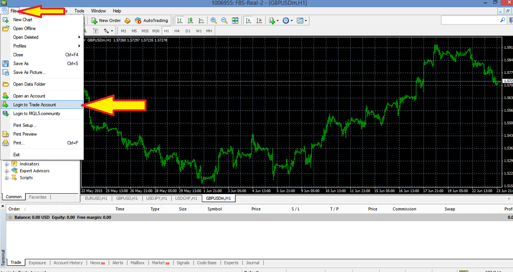Choose Open Data Folder from menu
Image resolution: width=513 pixels, height=272 pixels.
tap(29, 84)
